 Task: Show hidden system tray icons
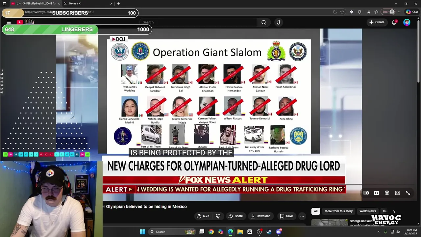[x=378, y=232]
